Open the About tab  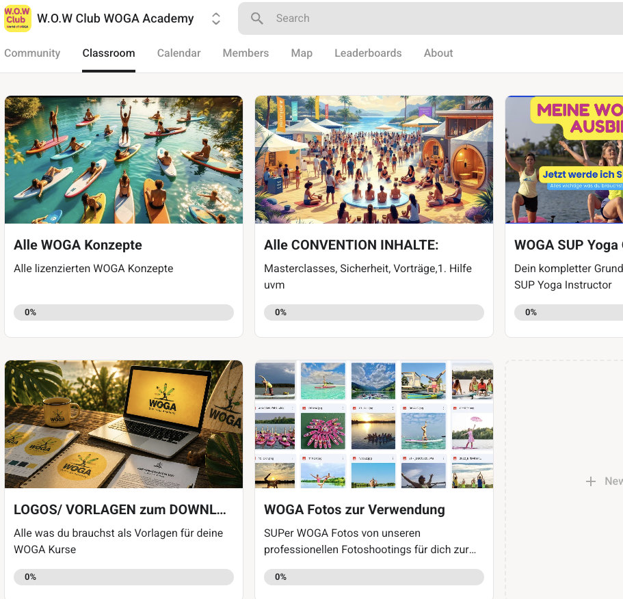point(438,53)
